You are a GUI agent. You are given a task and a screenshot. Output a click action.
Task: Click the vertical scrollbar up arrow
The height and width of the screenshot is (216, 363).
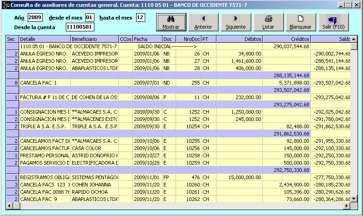pyautogui.click(x=354, y=39)
